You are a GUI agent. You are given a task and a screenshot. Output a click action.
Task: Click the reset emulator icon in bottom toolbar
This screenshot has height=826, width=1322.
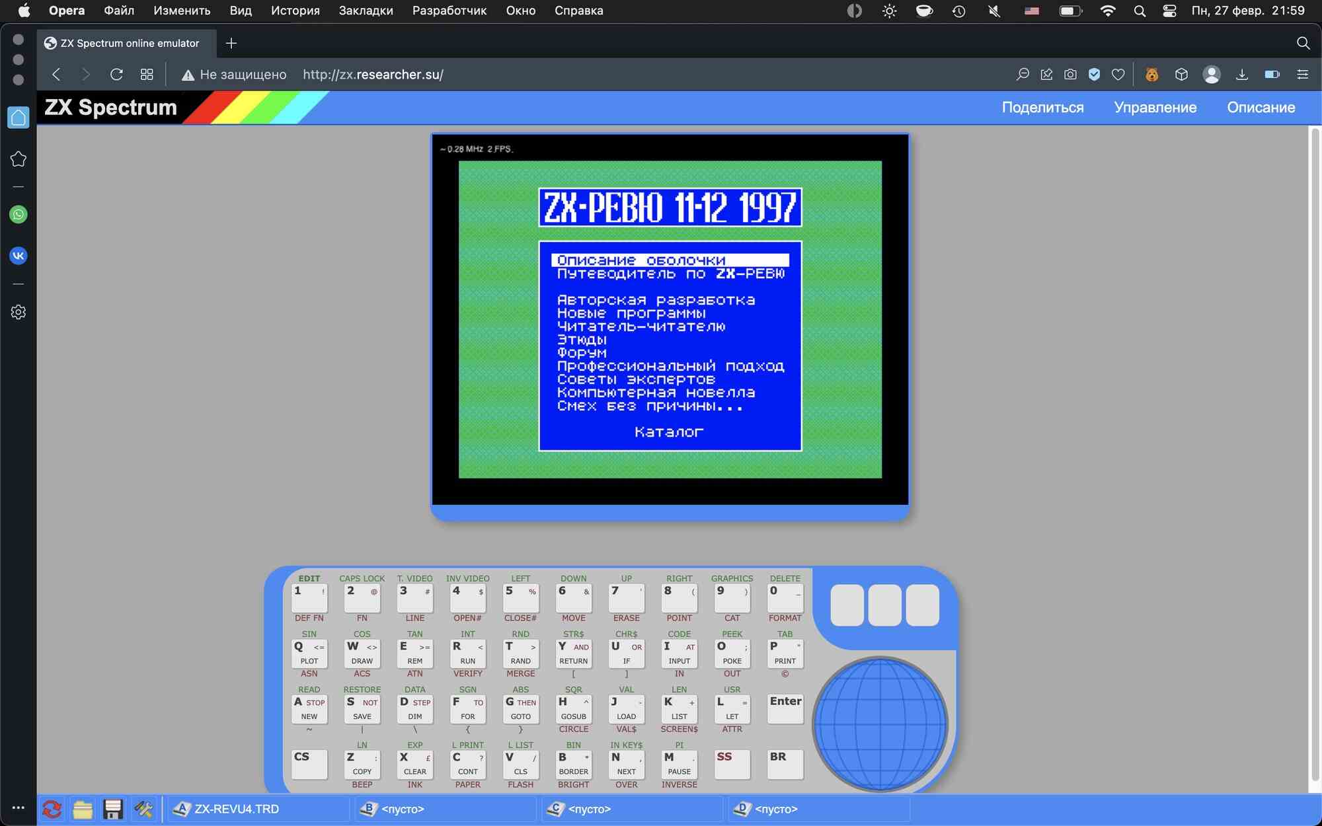(x=52, y=809)
